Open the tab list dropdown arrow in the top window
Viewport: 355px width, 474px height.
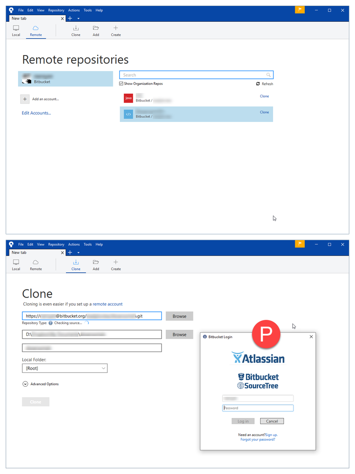click(79, 19)
